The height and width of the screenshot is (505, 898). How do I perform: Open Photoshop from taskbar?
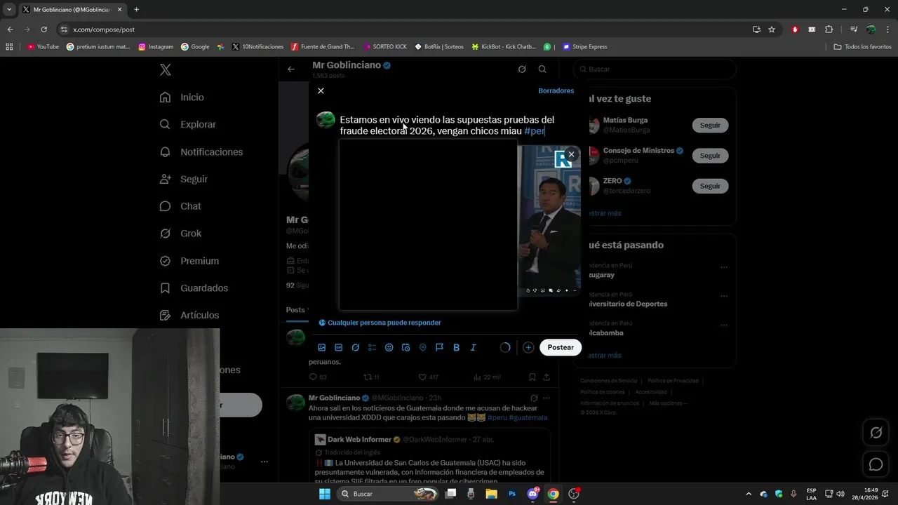pyautogui.click(x=512, y=494)
